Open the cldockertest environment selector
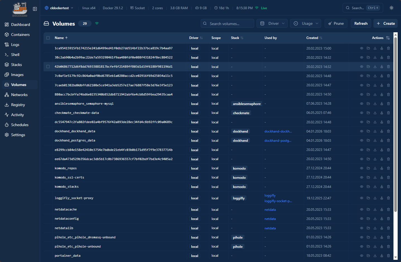The image size is (401, 262). coord(59,8)
